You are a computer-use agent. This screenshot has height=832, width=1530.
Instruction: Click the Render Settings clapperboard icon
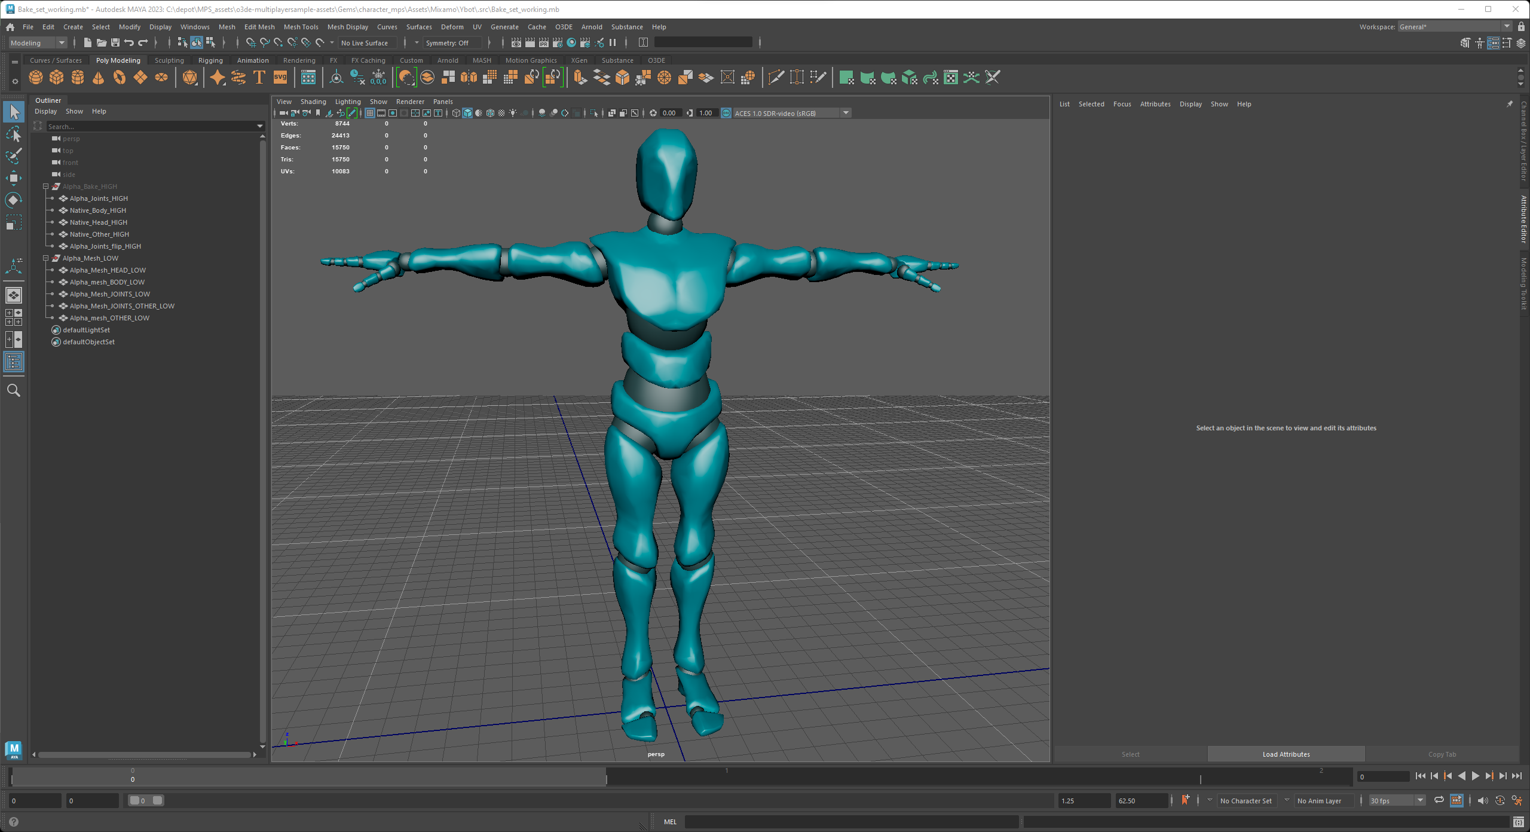[x=558, y=42]
